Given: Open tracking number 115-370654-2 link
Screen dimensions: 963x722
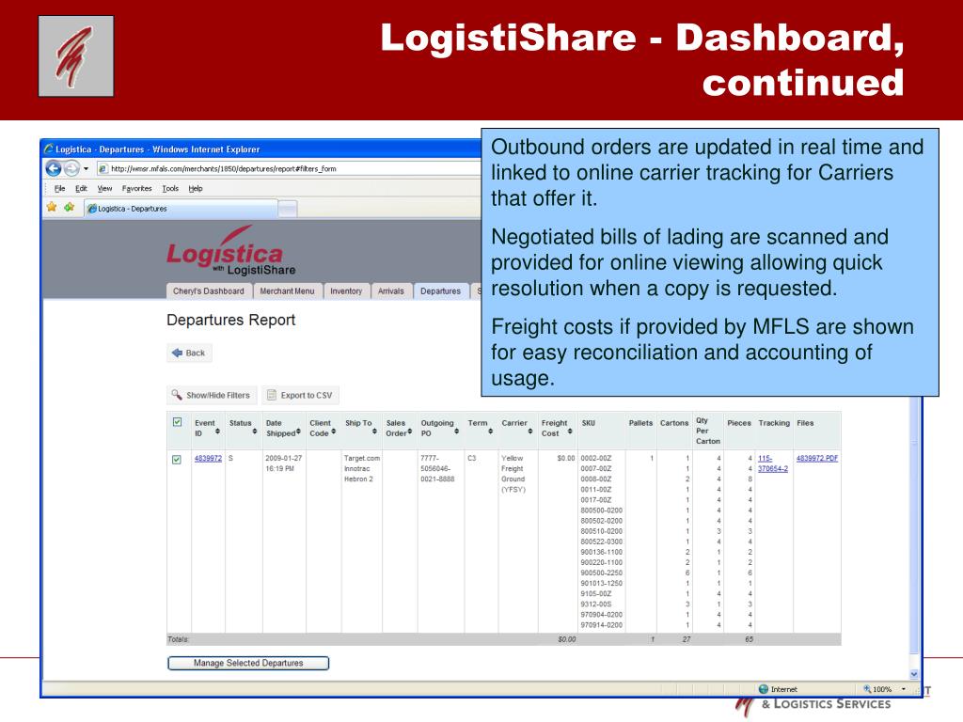Looking at the screenshot, I should [x=773, y=463].
